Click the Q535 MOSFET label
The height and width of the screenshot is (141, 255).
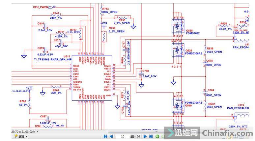click(189, 30)
